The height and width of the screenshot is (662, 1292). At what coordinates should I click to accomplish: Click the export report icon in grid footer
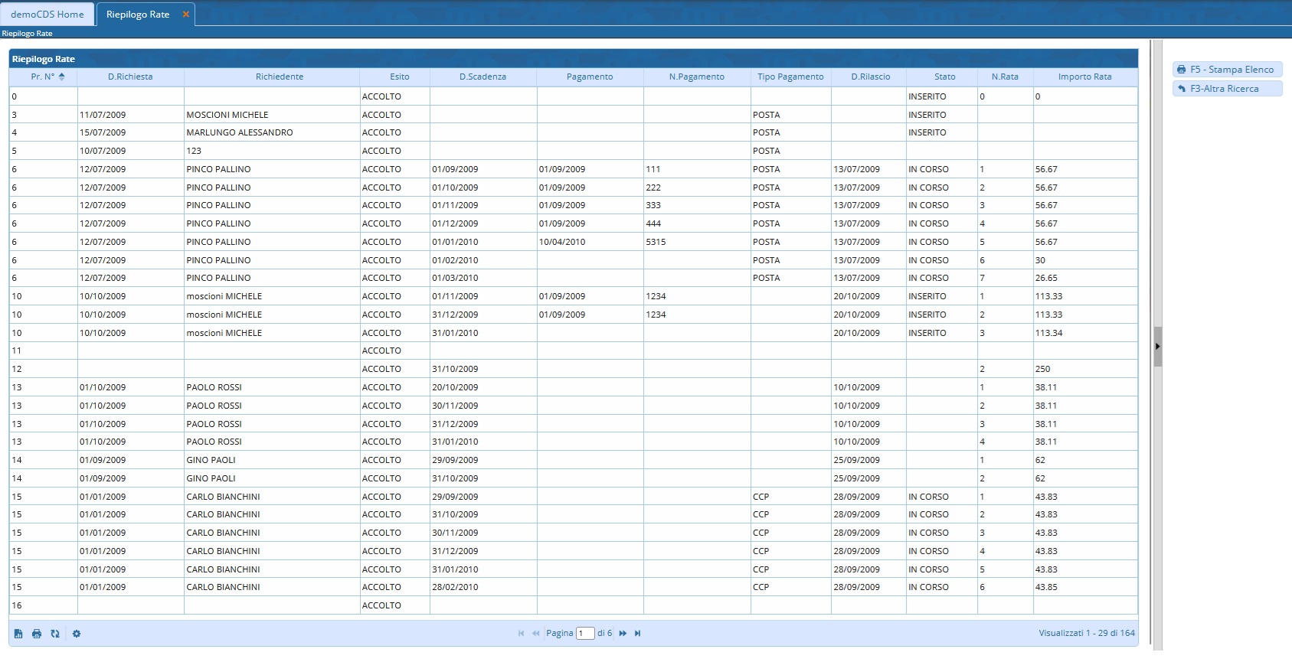[18, 634]
